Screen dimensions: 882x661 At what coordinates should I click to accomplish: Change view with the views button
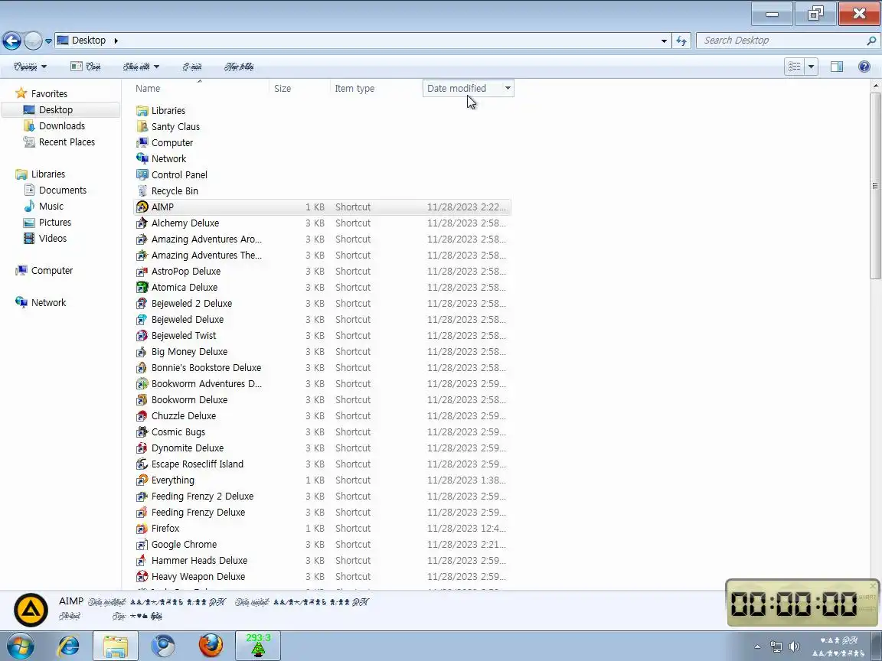[794, 67]
